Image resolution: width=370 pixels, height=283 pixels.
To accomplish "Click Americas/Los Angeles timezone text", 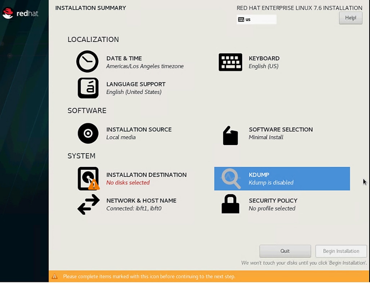I will coord(145,66).
